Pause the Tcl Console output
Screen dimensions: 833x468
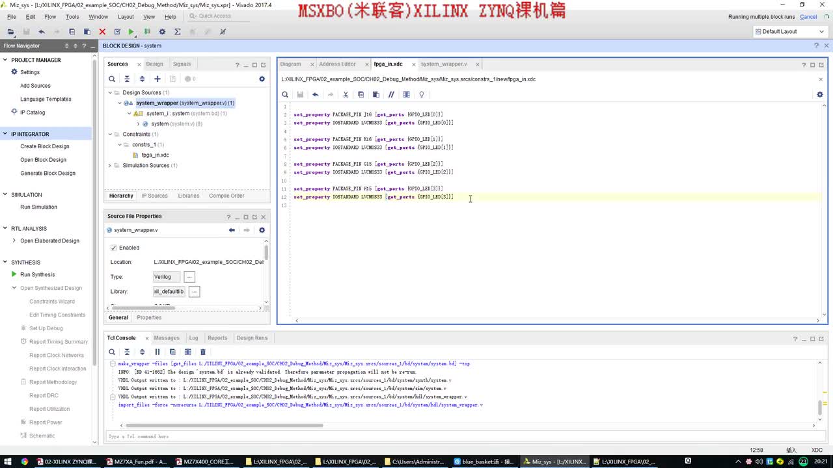157,352
